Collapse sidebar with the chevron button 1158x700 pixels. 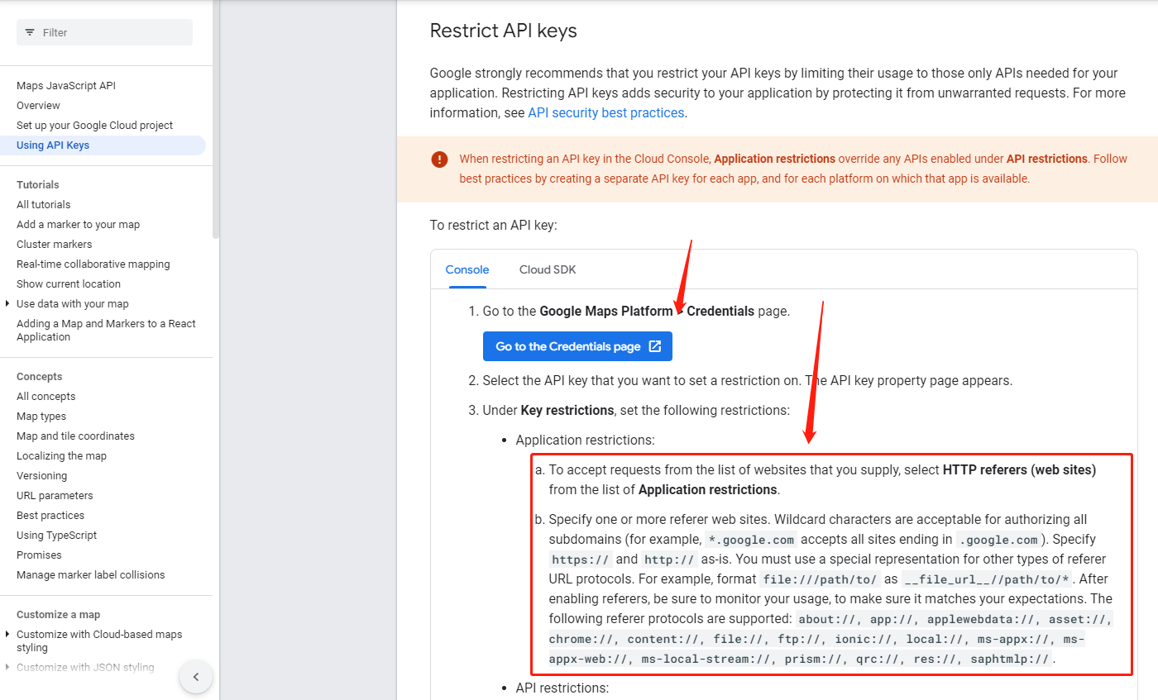coord(196,677)
